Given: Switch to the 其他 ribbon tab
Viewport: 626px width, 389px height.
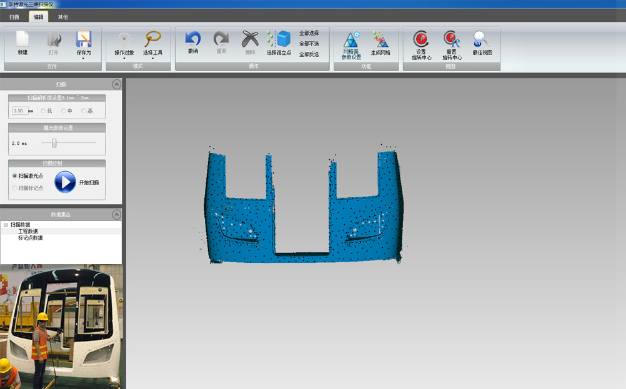Looking at the screenshot, I should click(x=63, y=17).
